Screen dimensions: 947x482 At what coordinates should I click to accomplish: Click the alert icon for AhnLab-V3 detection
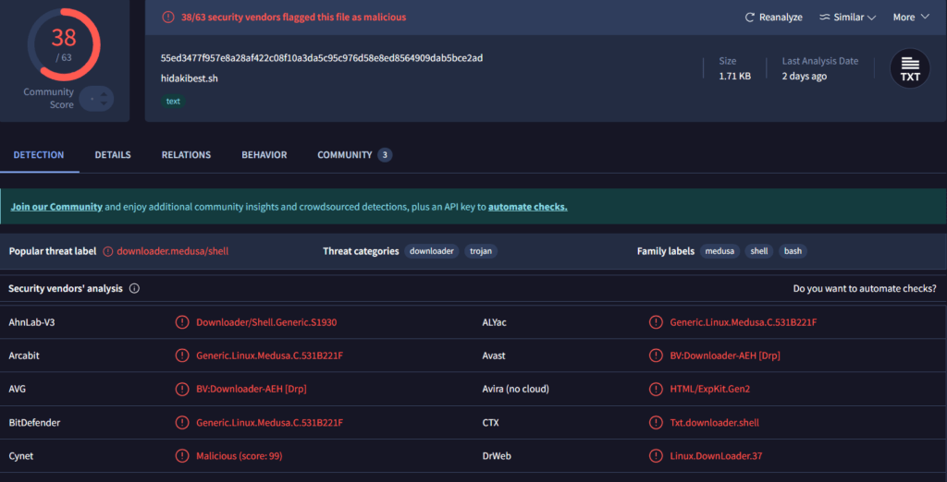click(x=182, y=322)
